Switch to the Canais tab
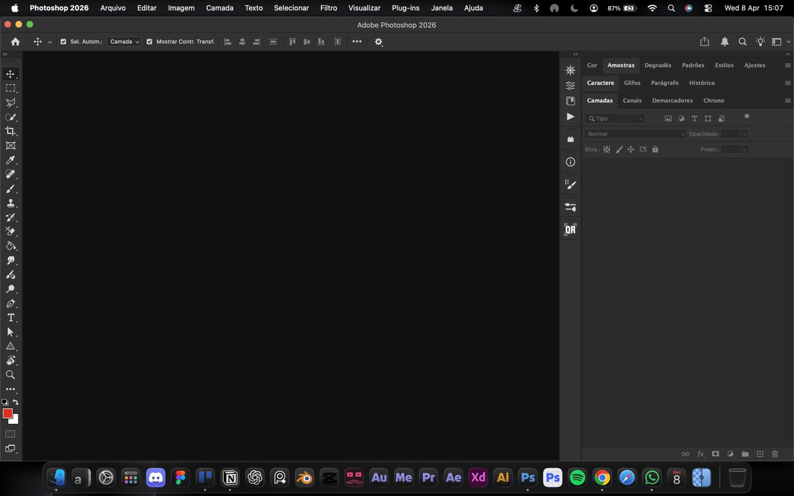794x496 pixels. pos(632,101)
